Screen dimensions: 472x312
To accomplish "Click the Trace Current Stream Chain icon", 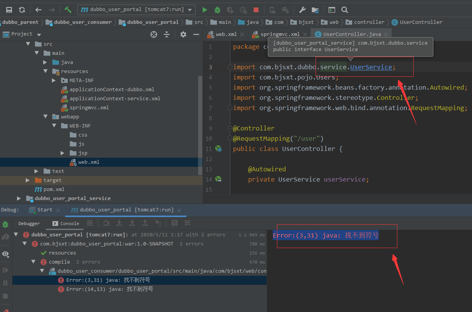I will point(188,223).
